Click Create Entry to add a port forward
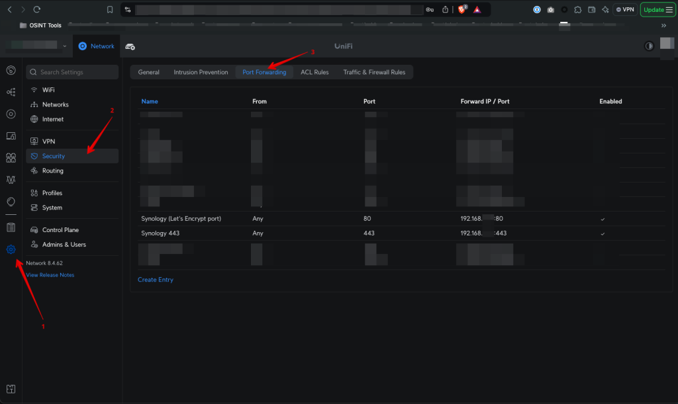678x404 pixels. [x=156, y=280]
